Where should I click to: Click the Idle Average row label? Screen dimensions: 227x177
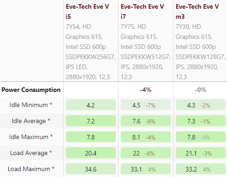[x=31, y=121]
